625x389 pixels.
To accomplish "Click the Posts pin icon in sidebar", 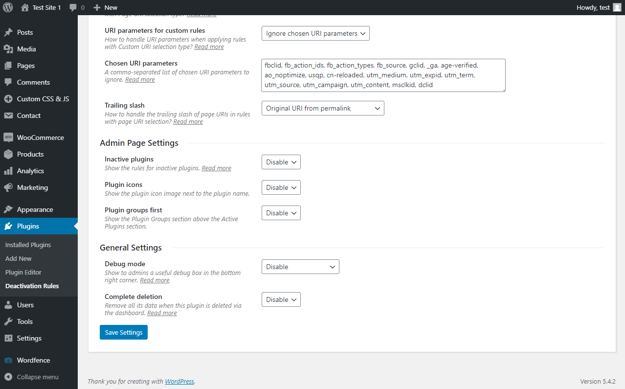I will (x=8, y=32).
